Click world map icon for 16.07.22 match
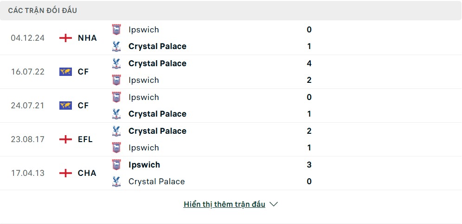462x224 pixels. pos(66,72)
